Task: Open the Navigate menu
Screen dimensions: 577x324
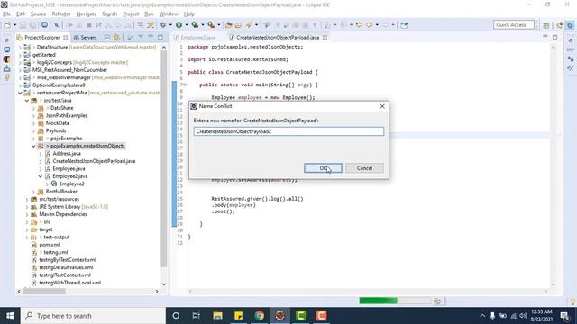Action: (87, 14)
